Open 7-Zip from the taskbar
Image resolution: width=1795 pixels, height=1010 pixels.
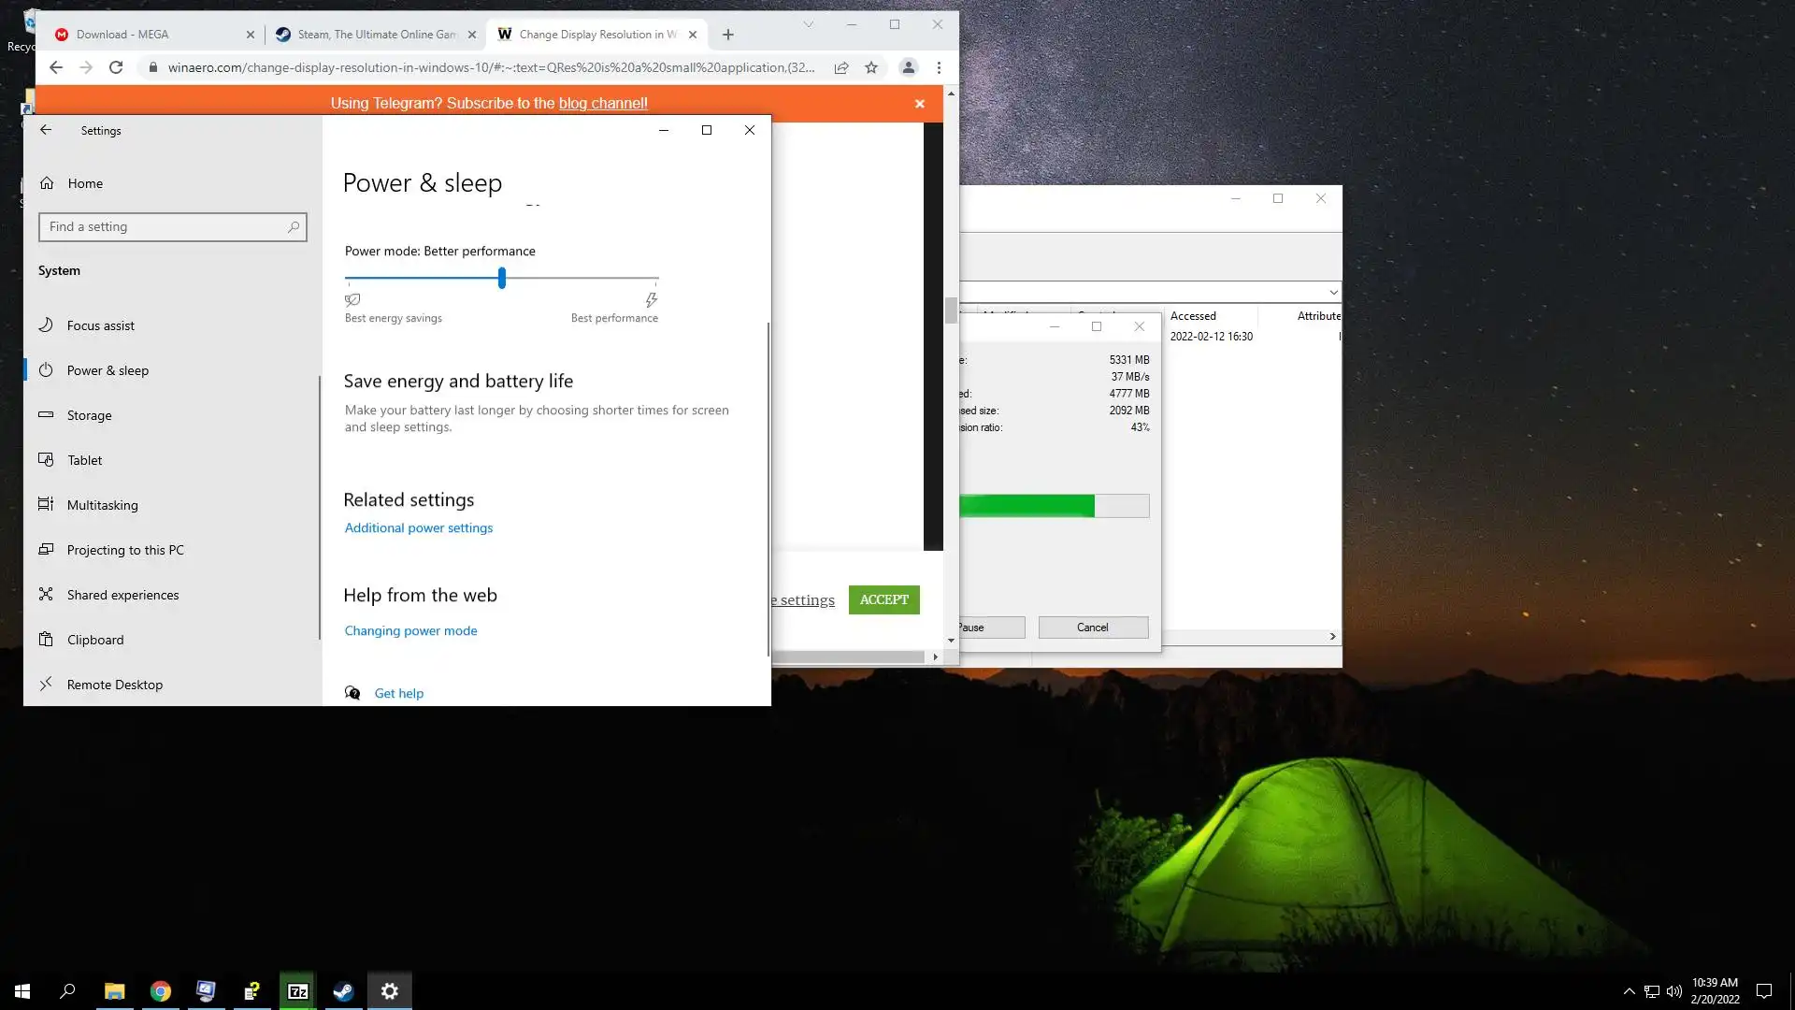point(297,991)
